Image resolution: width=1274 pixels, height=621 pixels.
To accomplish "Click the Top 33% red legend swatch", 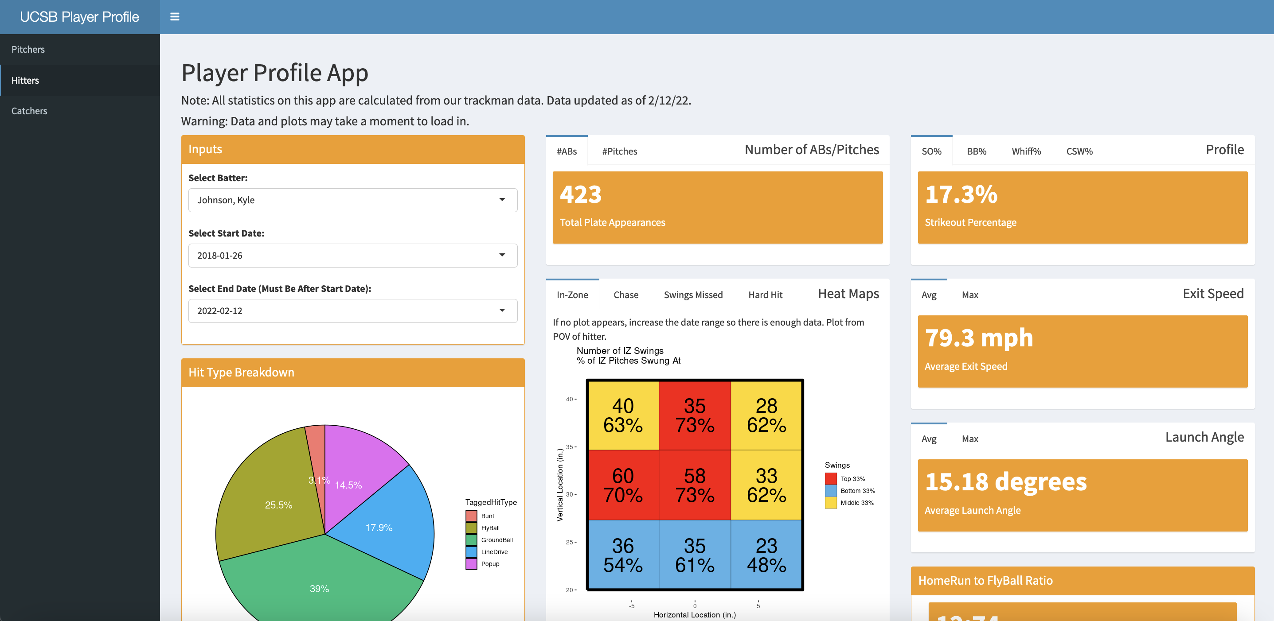I will 830,479.
